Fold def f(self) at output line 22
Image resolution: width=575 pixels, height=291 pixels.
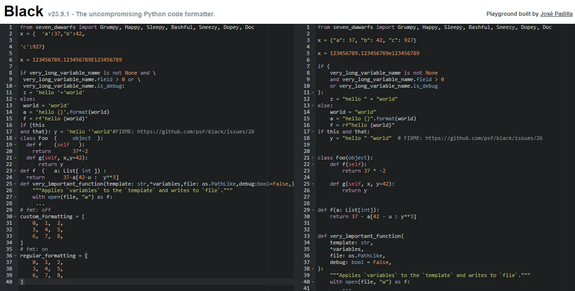[313, 164]
